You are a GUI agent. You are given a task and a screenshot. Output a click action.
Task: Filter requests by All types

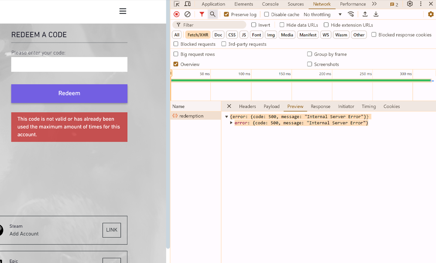[x=177, y=35]
